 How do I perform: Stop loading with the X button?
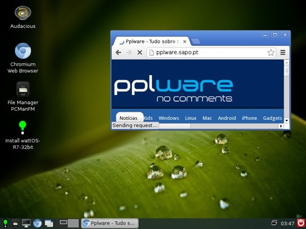(139, 53)
